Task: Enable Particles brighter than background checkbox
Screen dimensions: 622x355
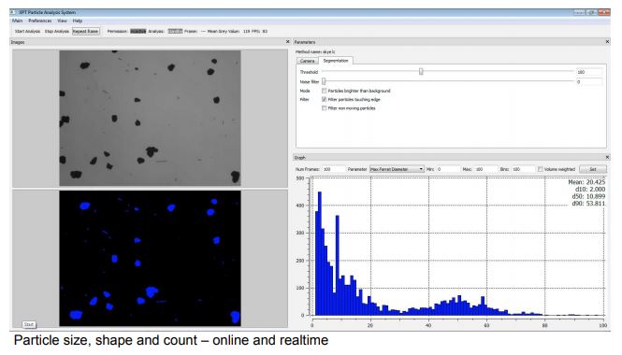Action: (324, 91)
